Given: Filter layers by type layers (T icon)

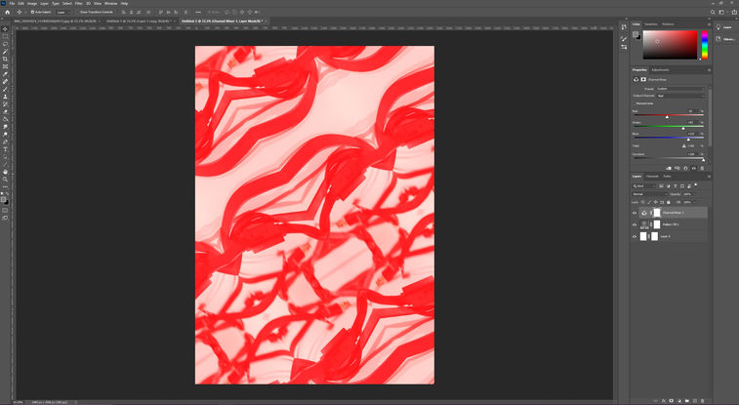Looking at the screenshot, I should (676, 186).
